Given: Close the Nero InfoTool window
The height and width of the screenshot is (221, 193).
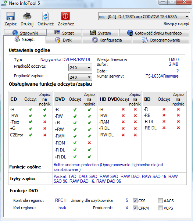Looking at the screenshot, I should tap(185, 2).
